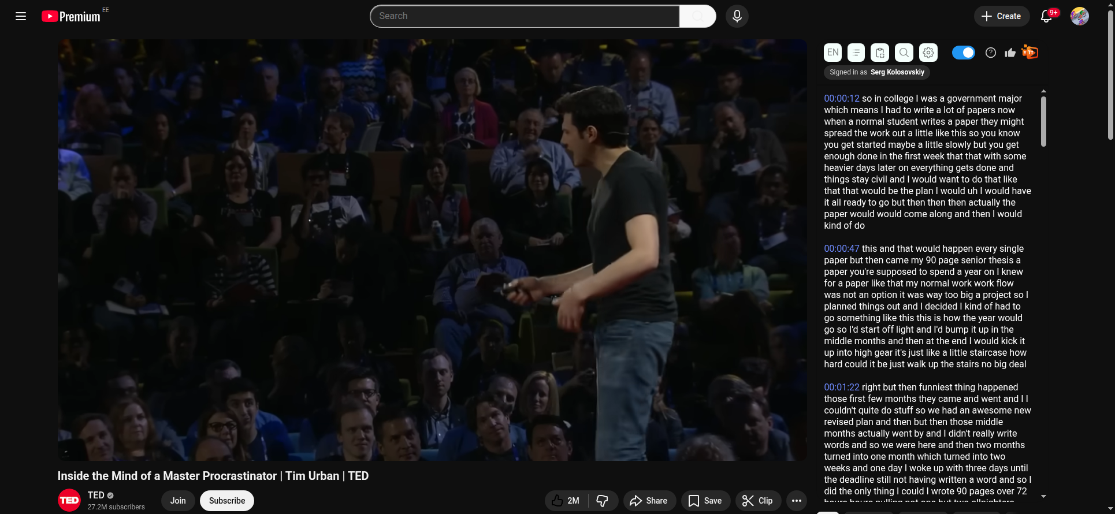
Task: Open EN transcript language selector
Action: (833, 53)
